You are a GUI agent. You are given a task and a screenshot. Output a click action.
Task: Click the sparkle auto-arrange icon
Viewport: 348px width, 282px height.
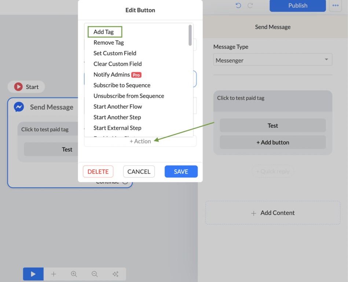point(116,274)
